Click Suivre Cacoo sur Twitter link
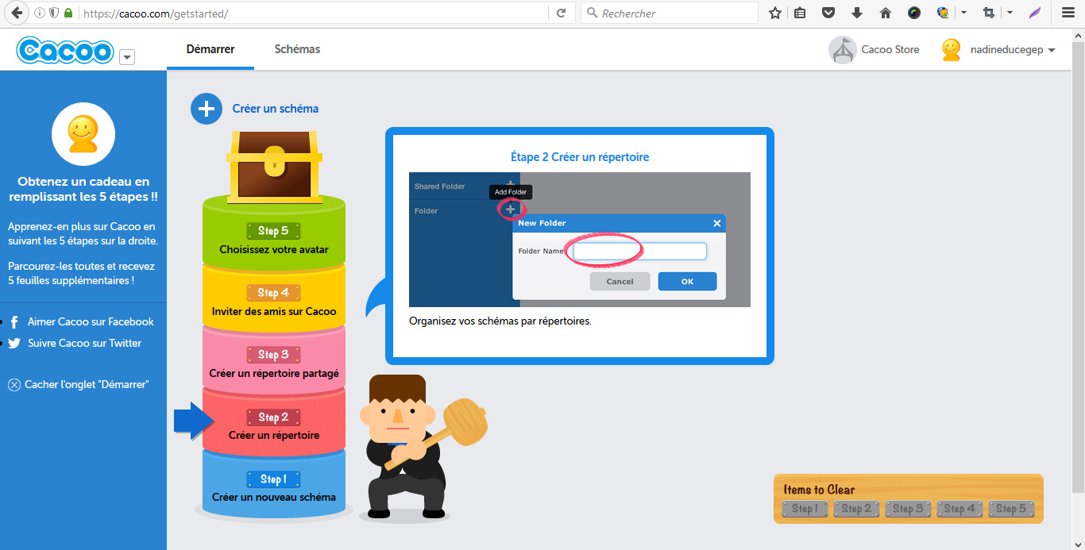 [x=84, y=344]
